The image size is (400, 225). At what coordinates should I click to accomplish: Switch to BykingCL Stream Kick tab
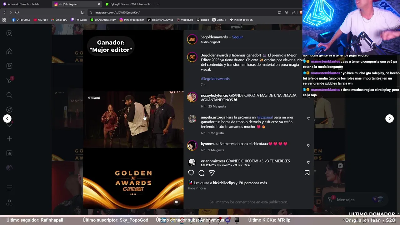click(128, 4)
